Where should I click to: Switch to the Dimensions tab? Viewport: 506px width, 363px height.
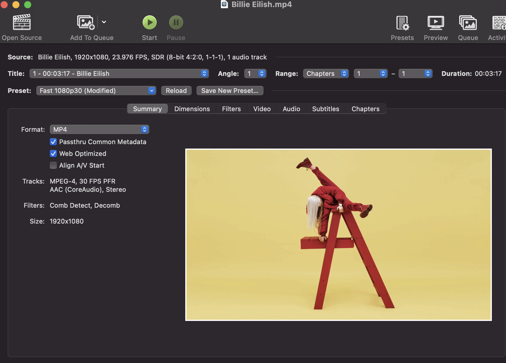pyautogui.click(x=192, y=109)
